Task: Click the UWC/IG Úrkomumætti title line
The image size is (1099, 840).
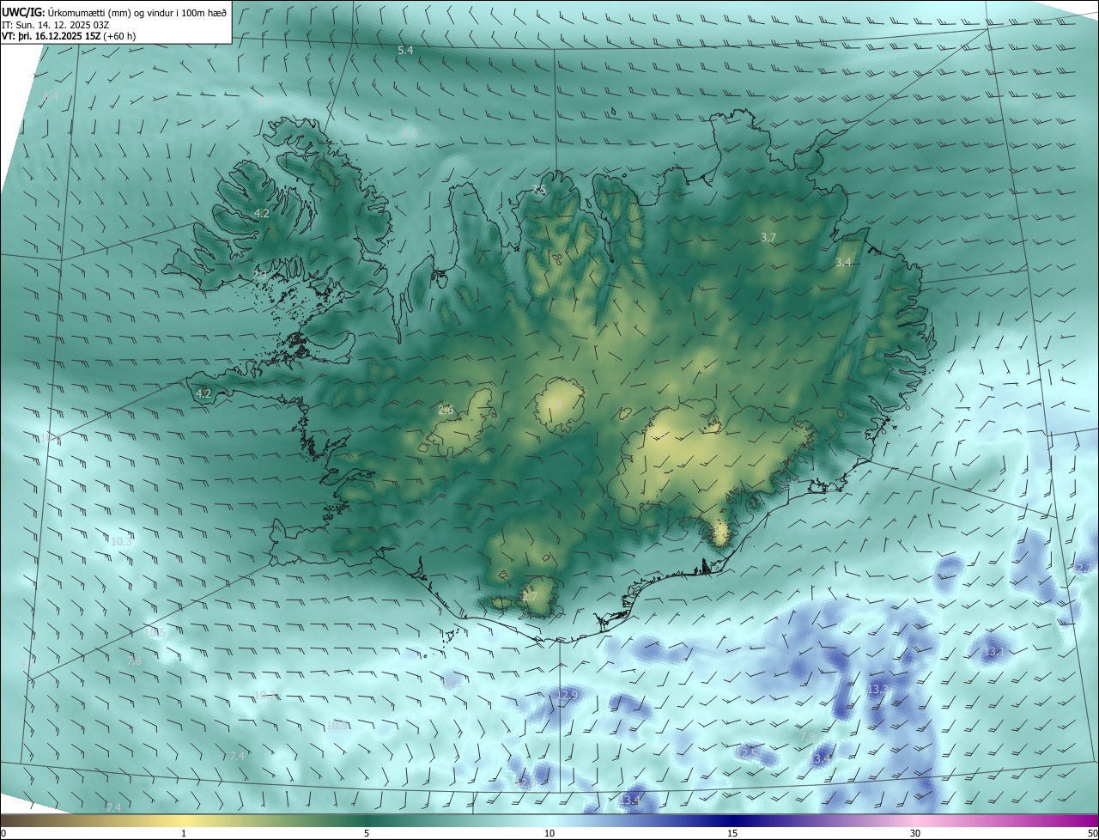Action: tap(114, 12)
